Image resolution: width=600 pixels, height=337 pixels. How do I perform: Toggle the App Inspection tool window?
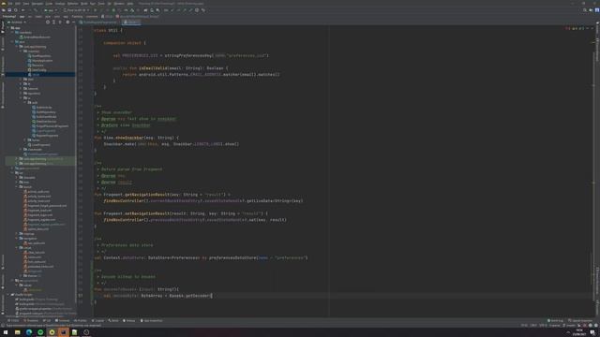(152, 320)
